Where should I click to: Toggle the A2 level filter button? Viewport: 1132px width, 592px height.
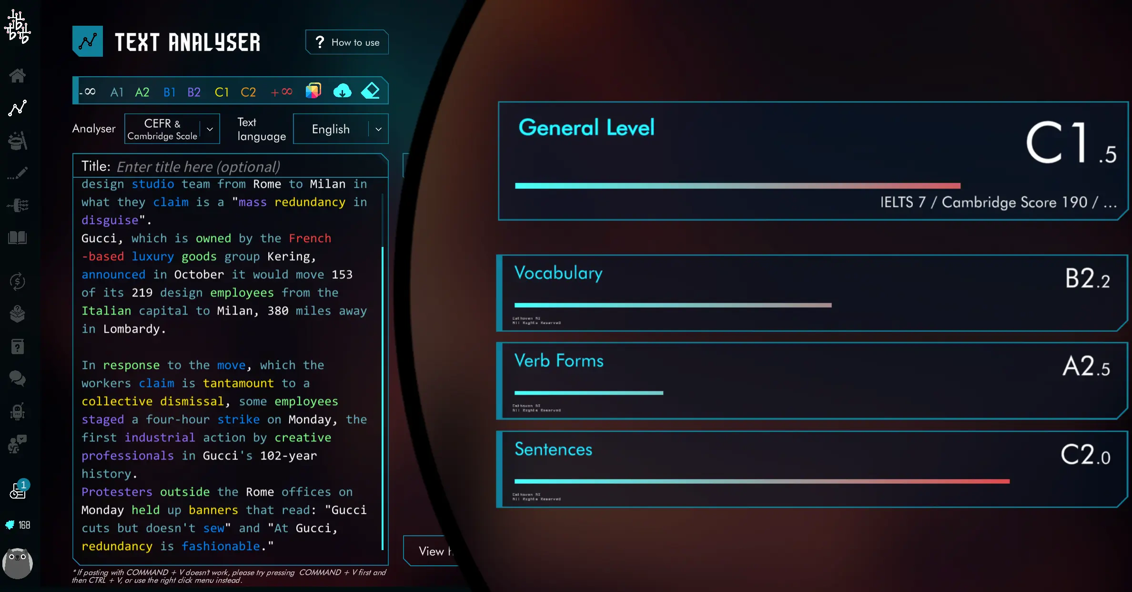coord(142,91)
